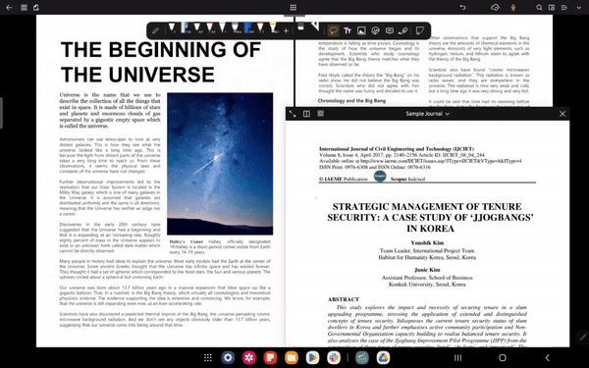The height and width of the screenshot is (368, 589).
Task: Select the pencil tool in pen toolbar
Action: click(155, 30)
